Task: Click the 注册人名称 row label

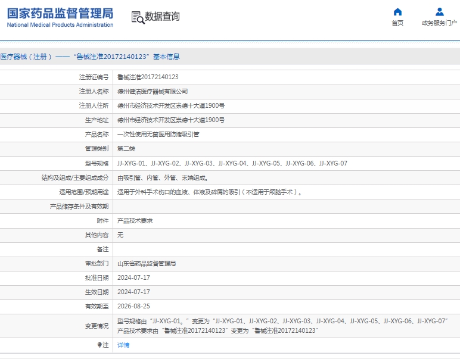Action: (x=94, y=92)
